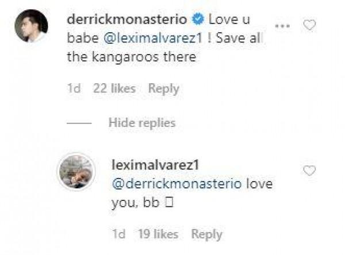Open leximalvarez1's profile picture
Image resolution: width=345 pixels, height=255 pixels.
[x=76, y=171]
